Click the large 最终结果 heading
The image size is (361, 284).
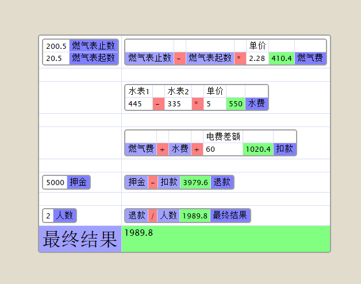tap(80, 239)
